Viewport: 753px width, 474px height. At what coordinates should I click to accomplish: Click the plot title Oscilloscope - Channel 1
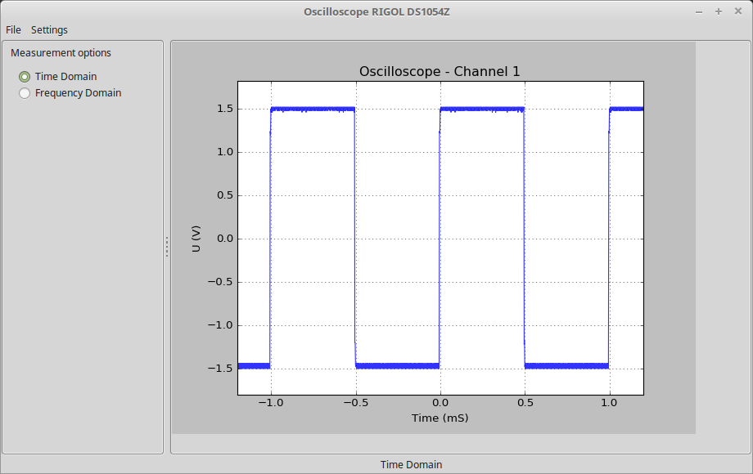[440, 72]
